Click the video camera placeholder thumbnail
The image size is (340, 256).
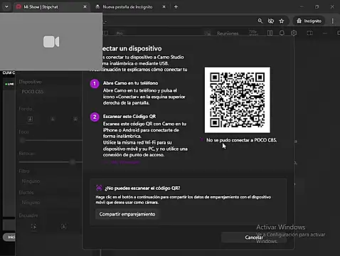pos(51,42)
